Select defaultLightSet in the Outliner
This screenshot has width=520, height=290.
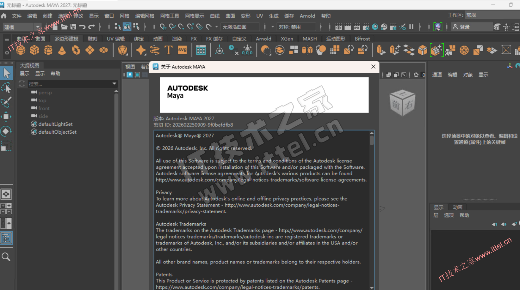point(55,124)
